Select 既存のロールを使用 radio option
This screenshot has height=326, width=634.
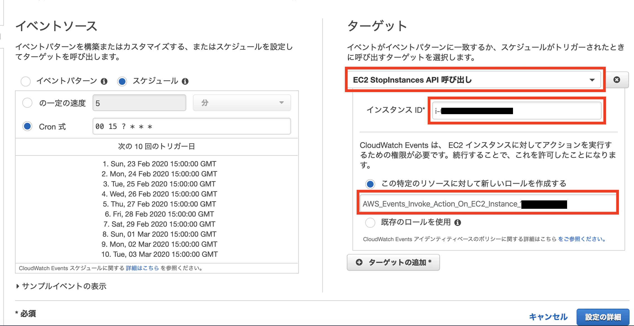[370, 222]
